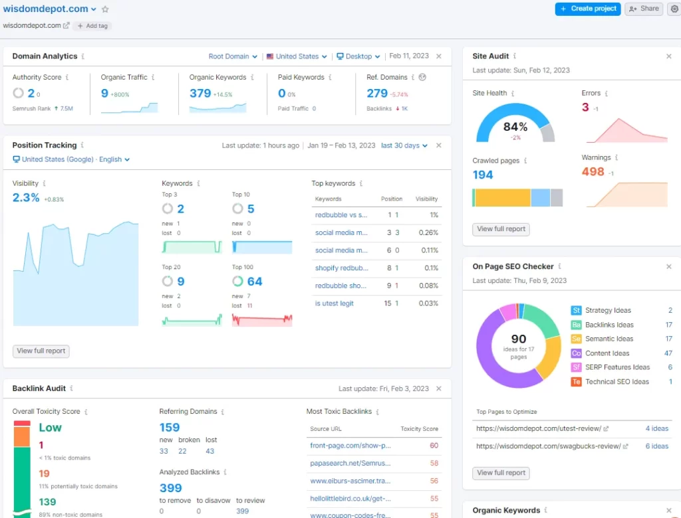Open '4 ideas' for utest-review page
This screenshot has height=518, width=681.
[x=656, y=428]
